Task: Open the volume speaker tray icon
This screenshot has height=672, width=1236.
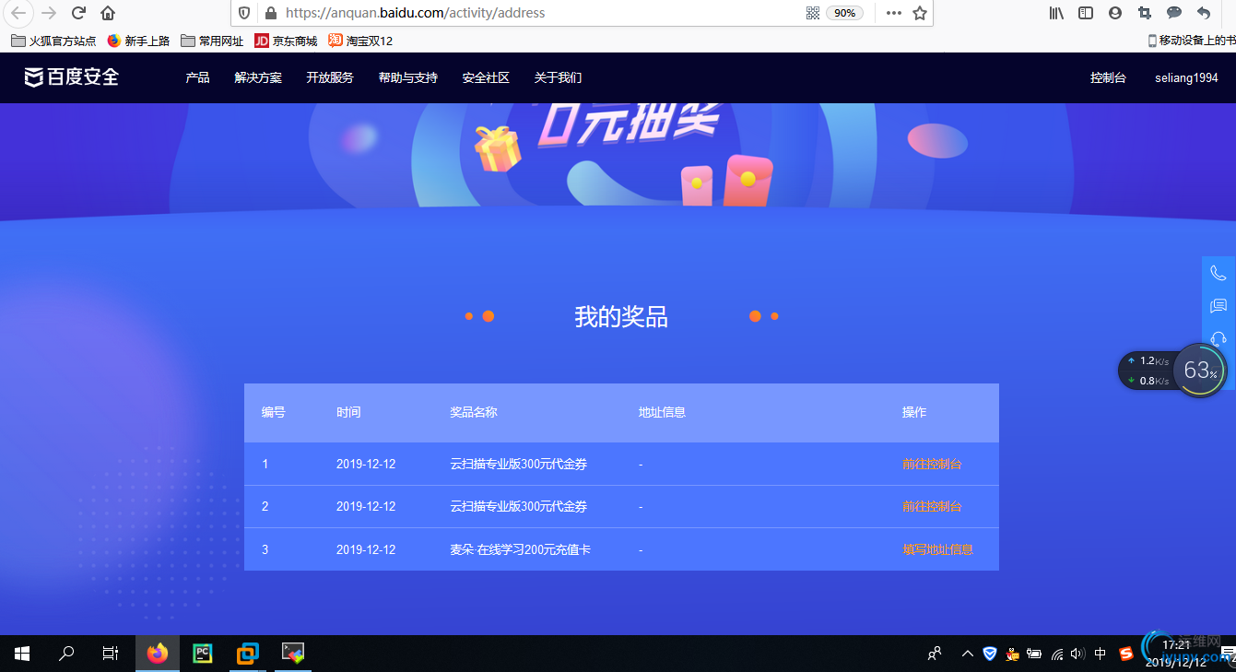Action: 1077,654
